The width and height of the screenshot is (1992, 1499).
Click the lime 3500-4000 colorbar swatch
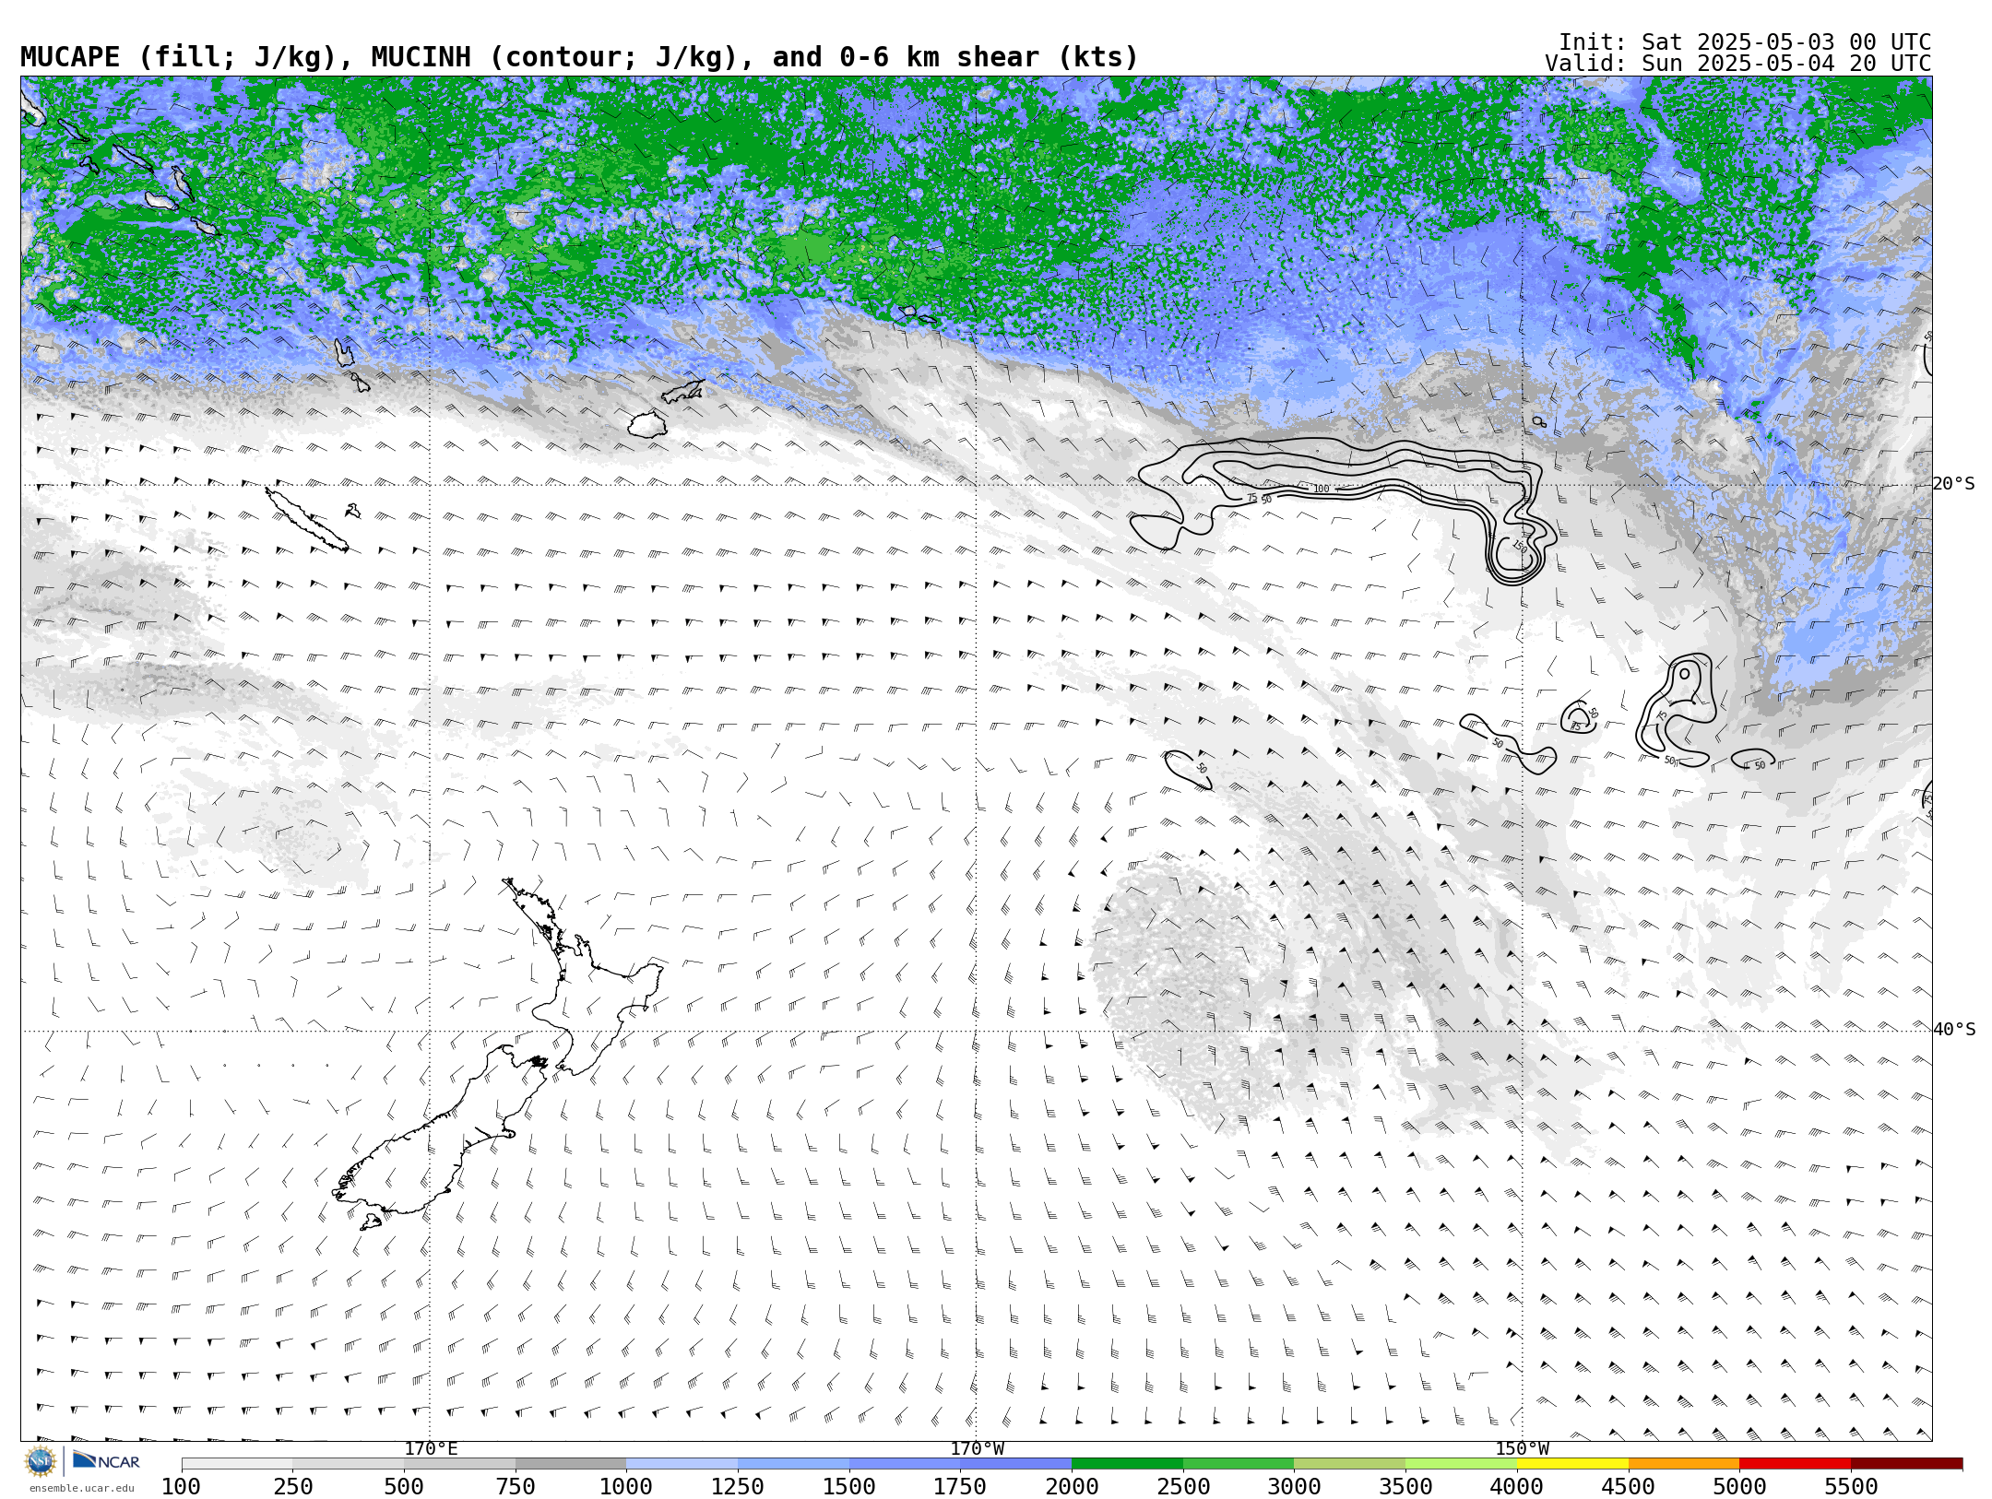coord(1462,1464)
